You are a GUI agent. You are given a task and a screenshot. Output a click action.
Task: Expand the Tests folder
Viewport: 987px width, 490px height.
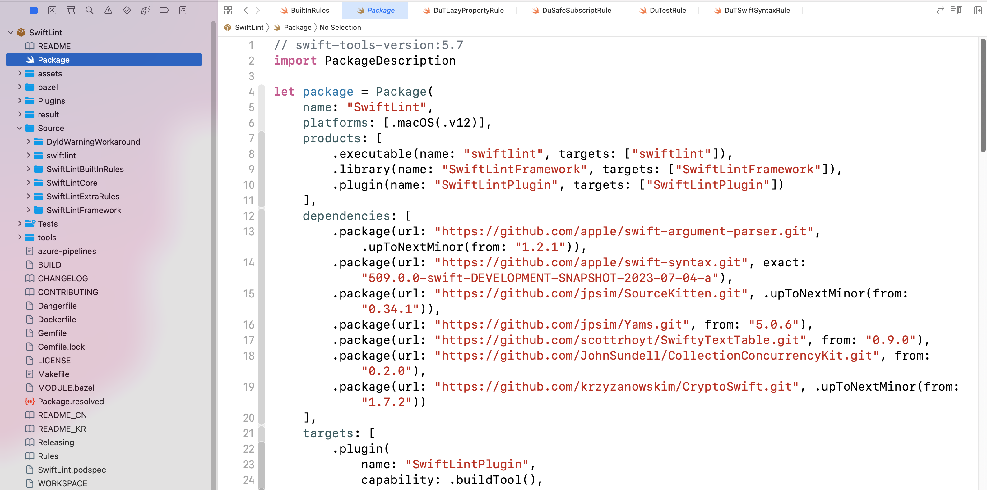tap(19, 224)
